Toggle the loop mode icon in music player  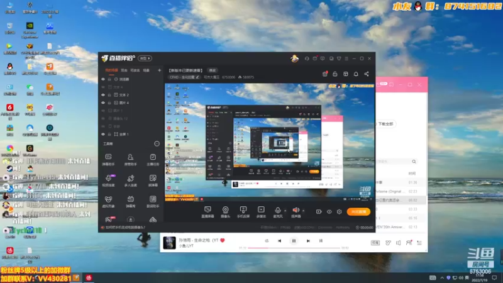pos(267,241)
